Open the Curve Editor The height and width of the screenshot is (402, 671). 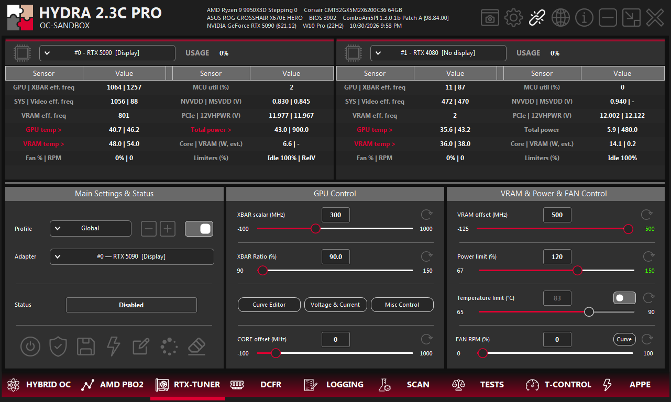point(269,305)
